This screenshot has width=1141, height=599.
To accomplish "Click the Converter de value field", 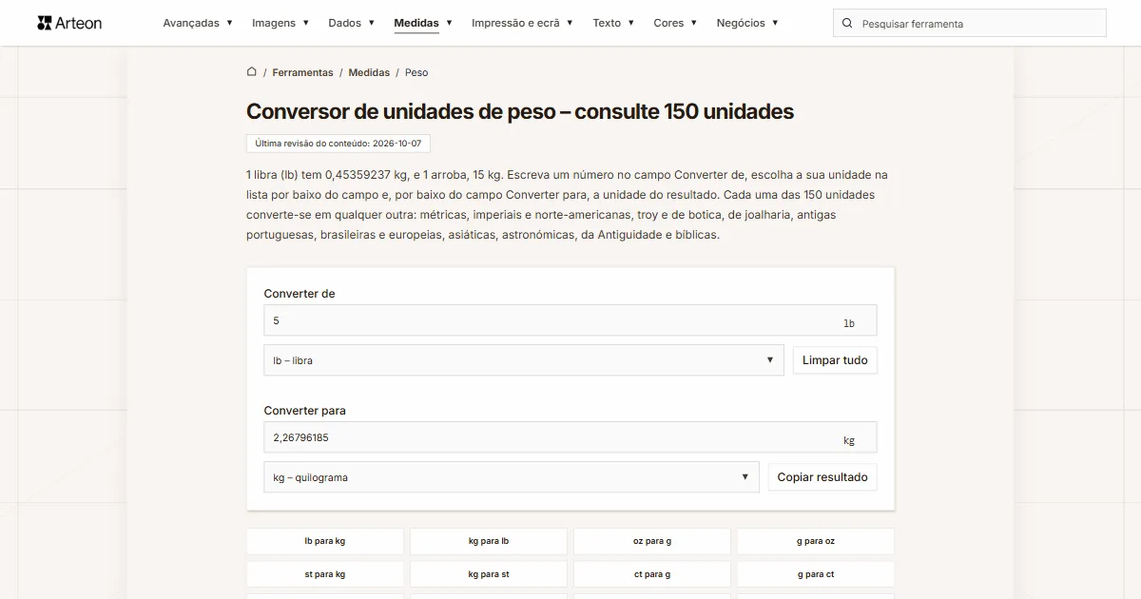I will click(570, 320).
